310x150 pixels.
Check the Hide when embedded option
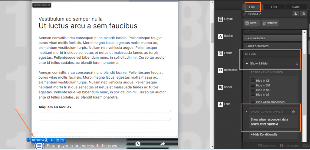point(253,102)
